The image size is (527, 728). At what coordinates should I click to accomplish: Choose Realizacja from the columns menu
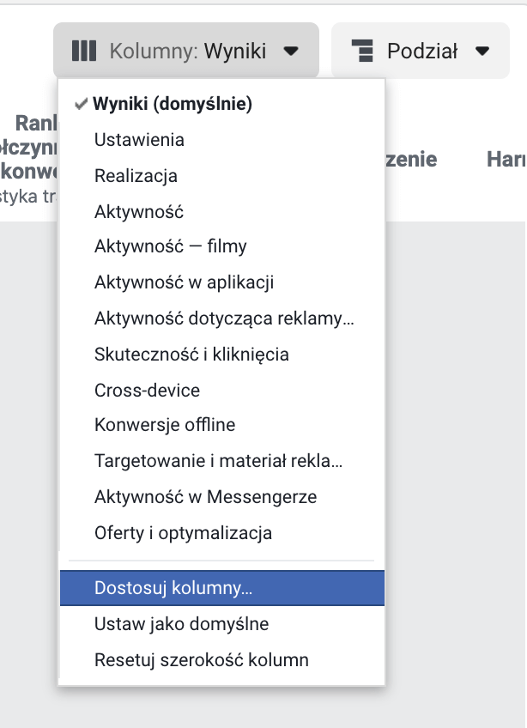click(136, 176)
